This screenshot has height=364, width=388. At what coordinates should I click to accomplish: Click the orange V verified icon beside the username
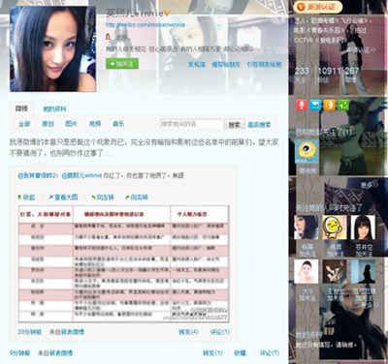pyautogui.click(x=167, y=14)
